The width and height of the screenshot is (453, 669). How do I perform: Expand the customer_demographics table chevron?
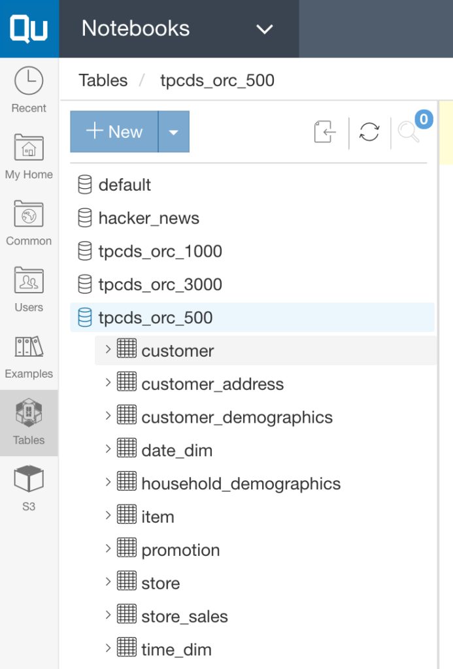[108, 416]
